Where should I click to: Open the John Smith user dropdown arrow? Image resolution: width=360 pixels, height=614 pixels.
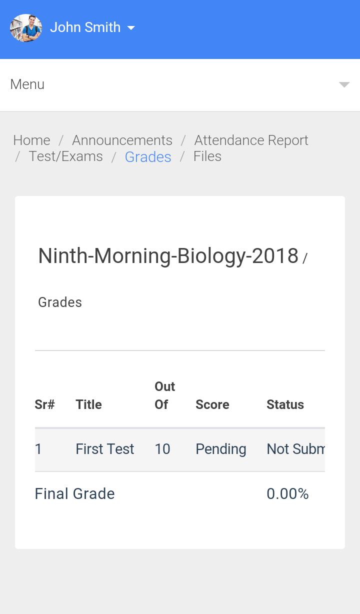click(x=131, y=28)
